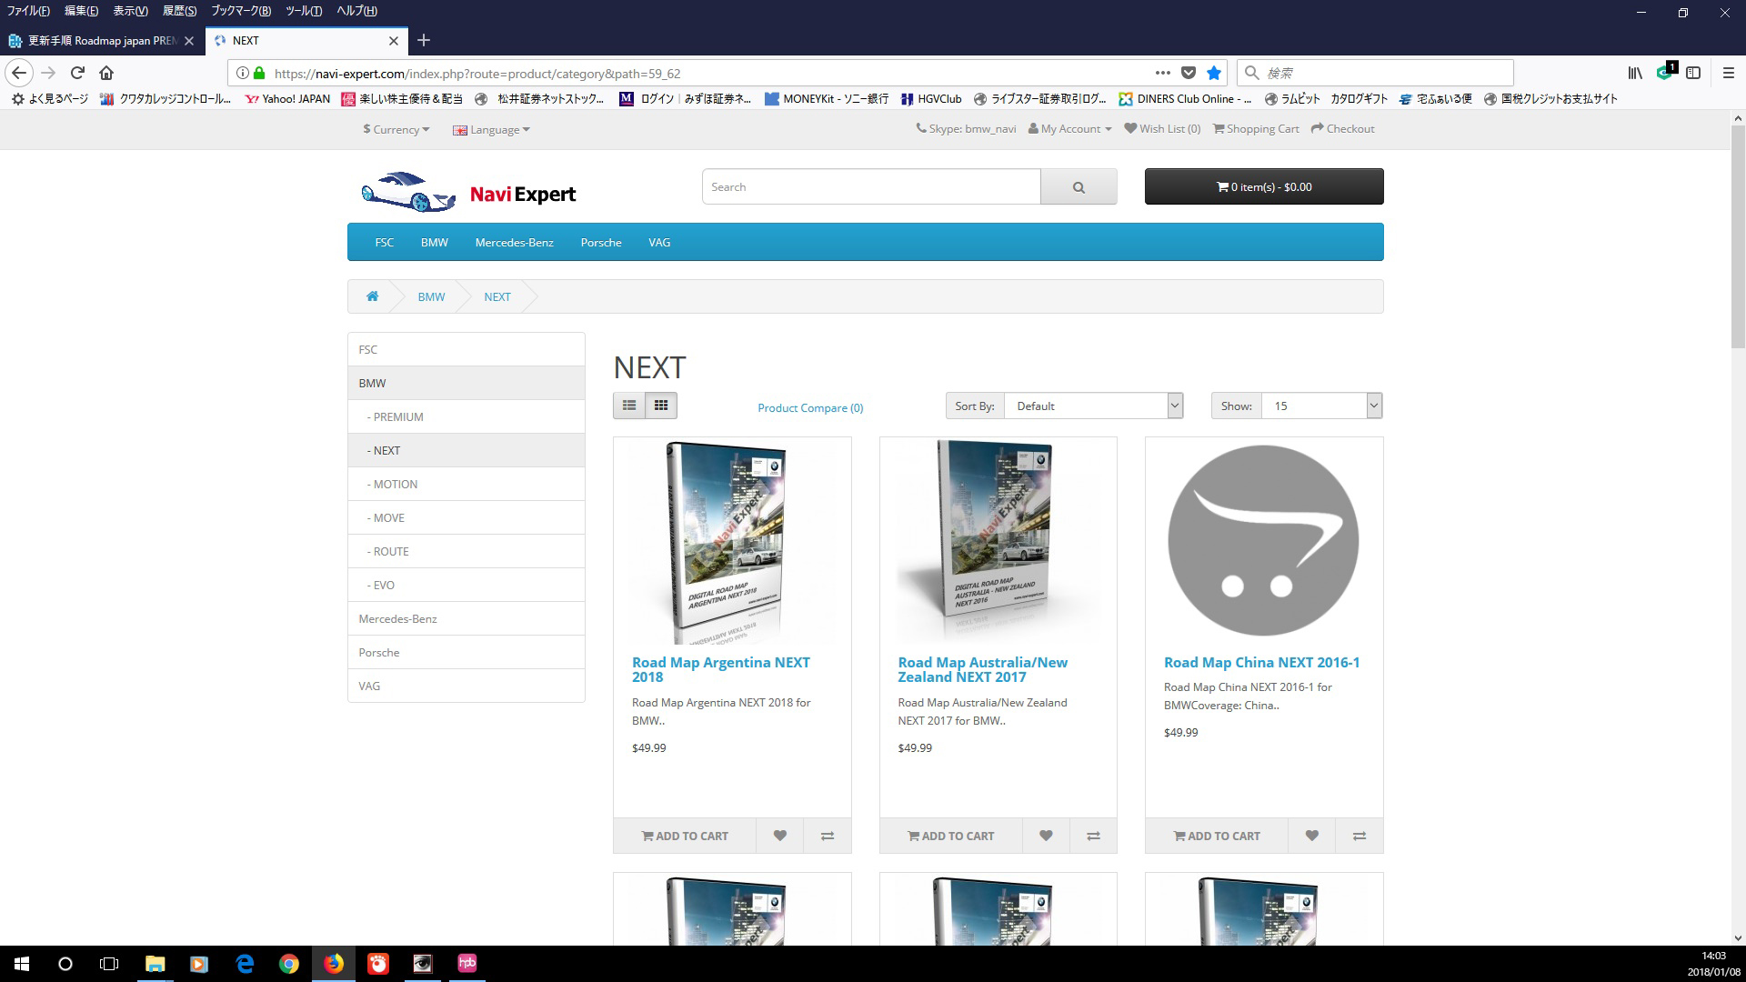
Task: Select PREMIUM in the sidebar
Action: pos(467,416)
